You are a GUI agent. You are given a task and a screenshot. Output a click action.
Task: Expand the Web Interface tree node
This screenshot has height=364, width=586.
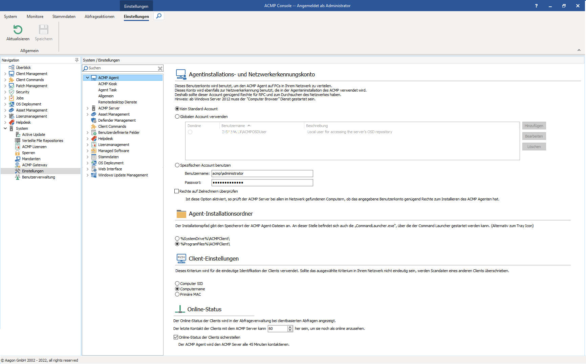click(87, 169)
